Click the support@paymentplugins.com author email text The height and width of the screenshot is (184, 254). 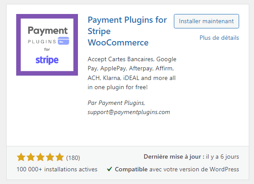129,112
